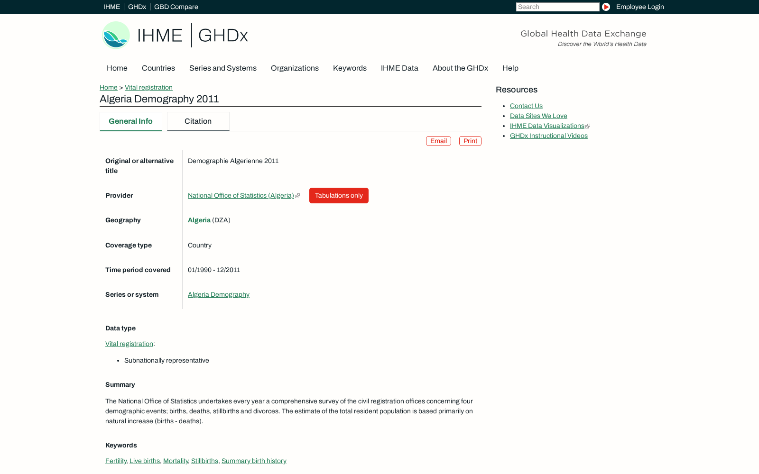The height and width of the screenshot is (474, 759).
Task: Click the external link icon beside IHME Data Visualizations
Action: (x=588, y=126)
